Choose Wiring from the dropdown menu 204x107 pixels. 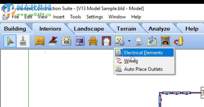pos(144,61)
